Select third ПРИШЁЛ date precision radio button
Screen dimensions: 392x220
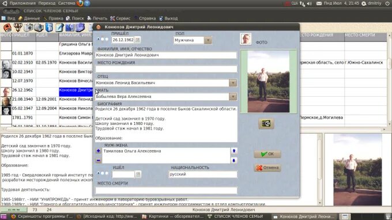[x=107, y=39]
